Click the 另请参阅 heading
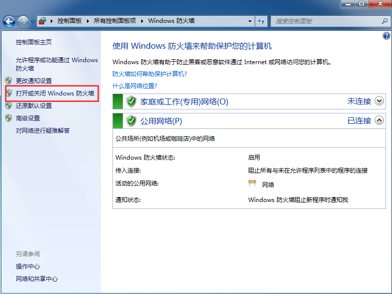392x294 pixels. point(28,254)
